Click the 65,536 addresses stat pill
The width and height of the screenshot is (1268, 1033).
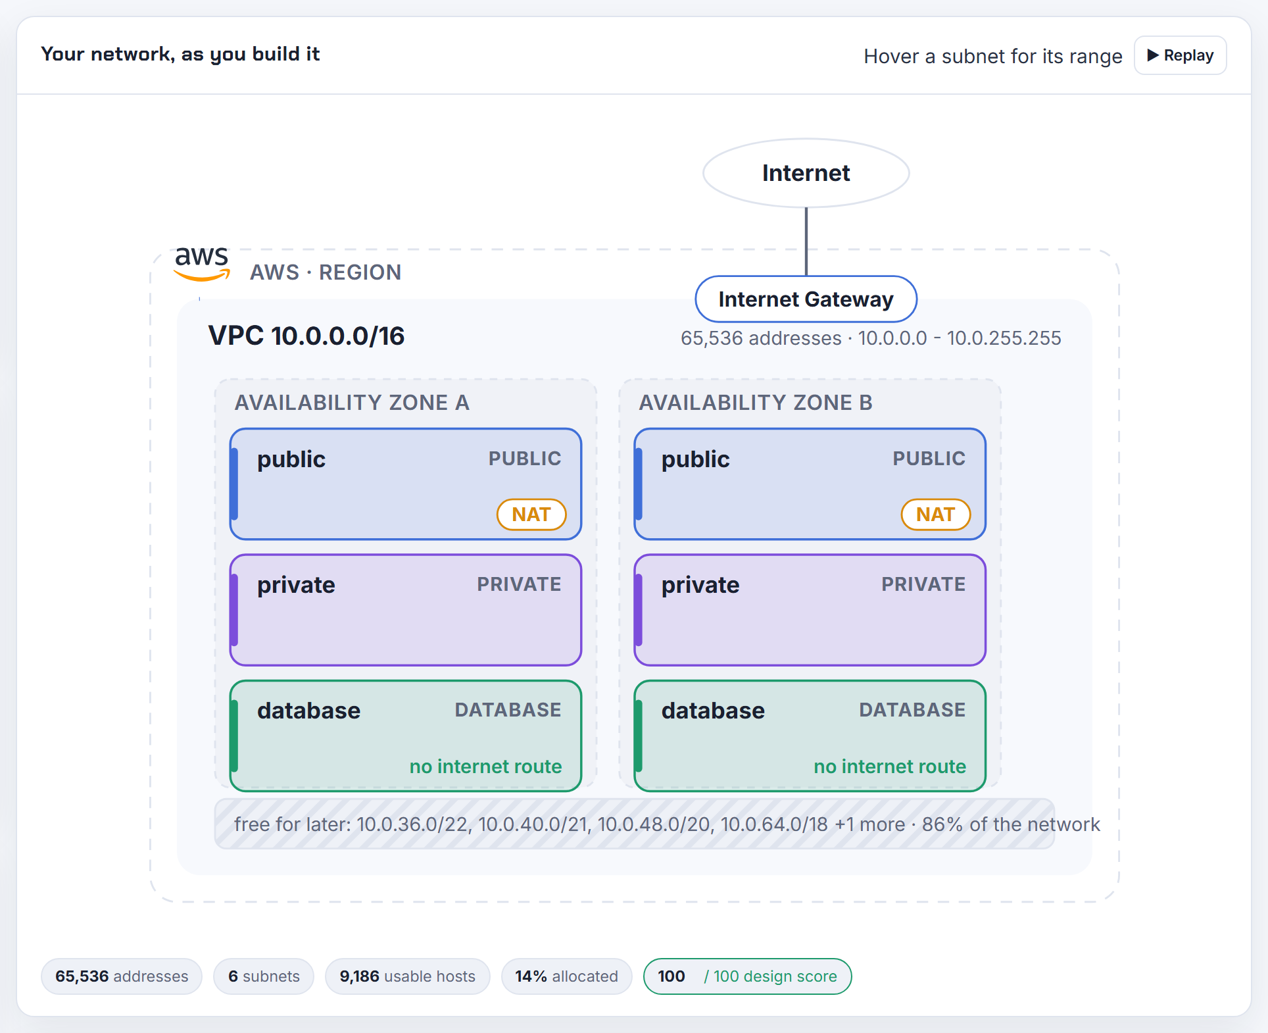click(x=122, y=976)
